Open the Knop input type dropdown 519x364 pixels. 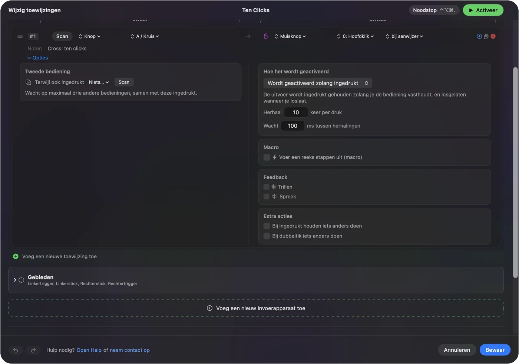click(89, 36)
